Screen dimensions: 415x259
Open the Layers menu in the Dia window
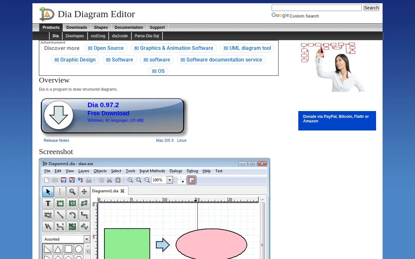(x=84, y=171)
